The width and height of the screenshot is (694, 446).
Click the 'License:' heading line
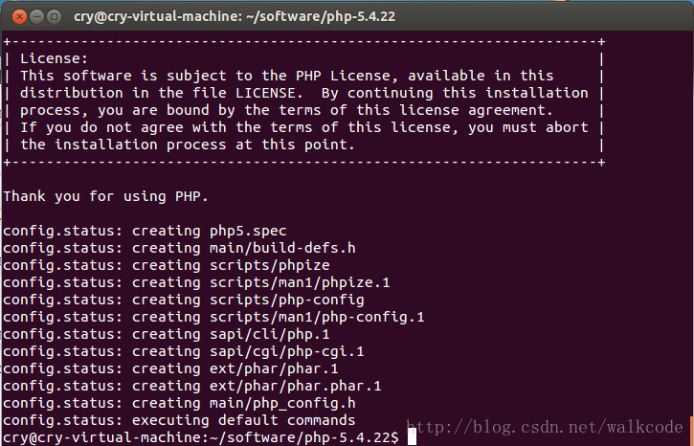pos(55,58)
